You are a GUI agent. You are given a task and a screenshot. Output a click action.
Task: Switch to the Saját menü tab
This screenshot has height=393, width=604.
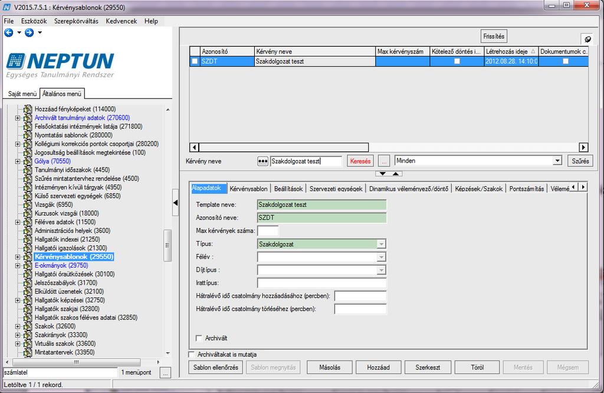pyautogui.click(x=22, y=94)
